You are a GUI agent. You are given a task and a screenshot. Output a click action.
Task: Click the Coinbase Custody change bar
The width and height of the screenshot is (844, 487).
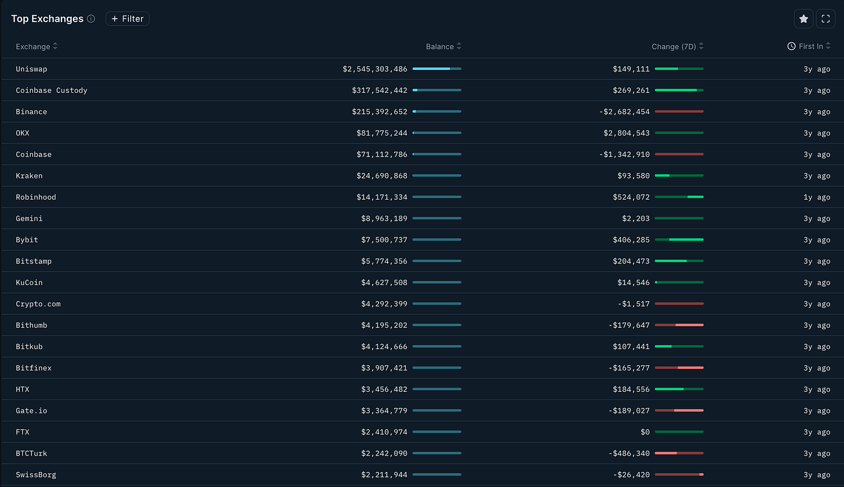pos(679,90)
